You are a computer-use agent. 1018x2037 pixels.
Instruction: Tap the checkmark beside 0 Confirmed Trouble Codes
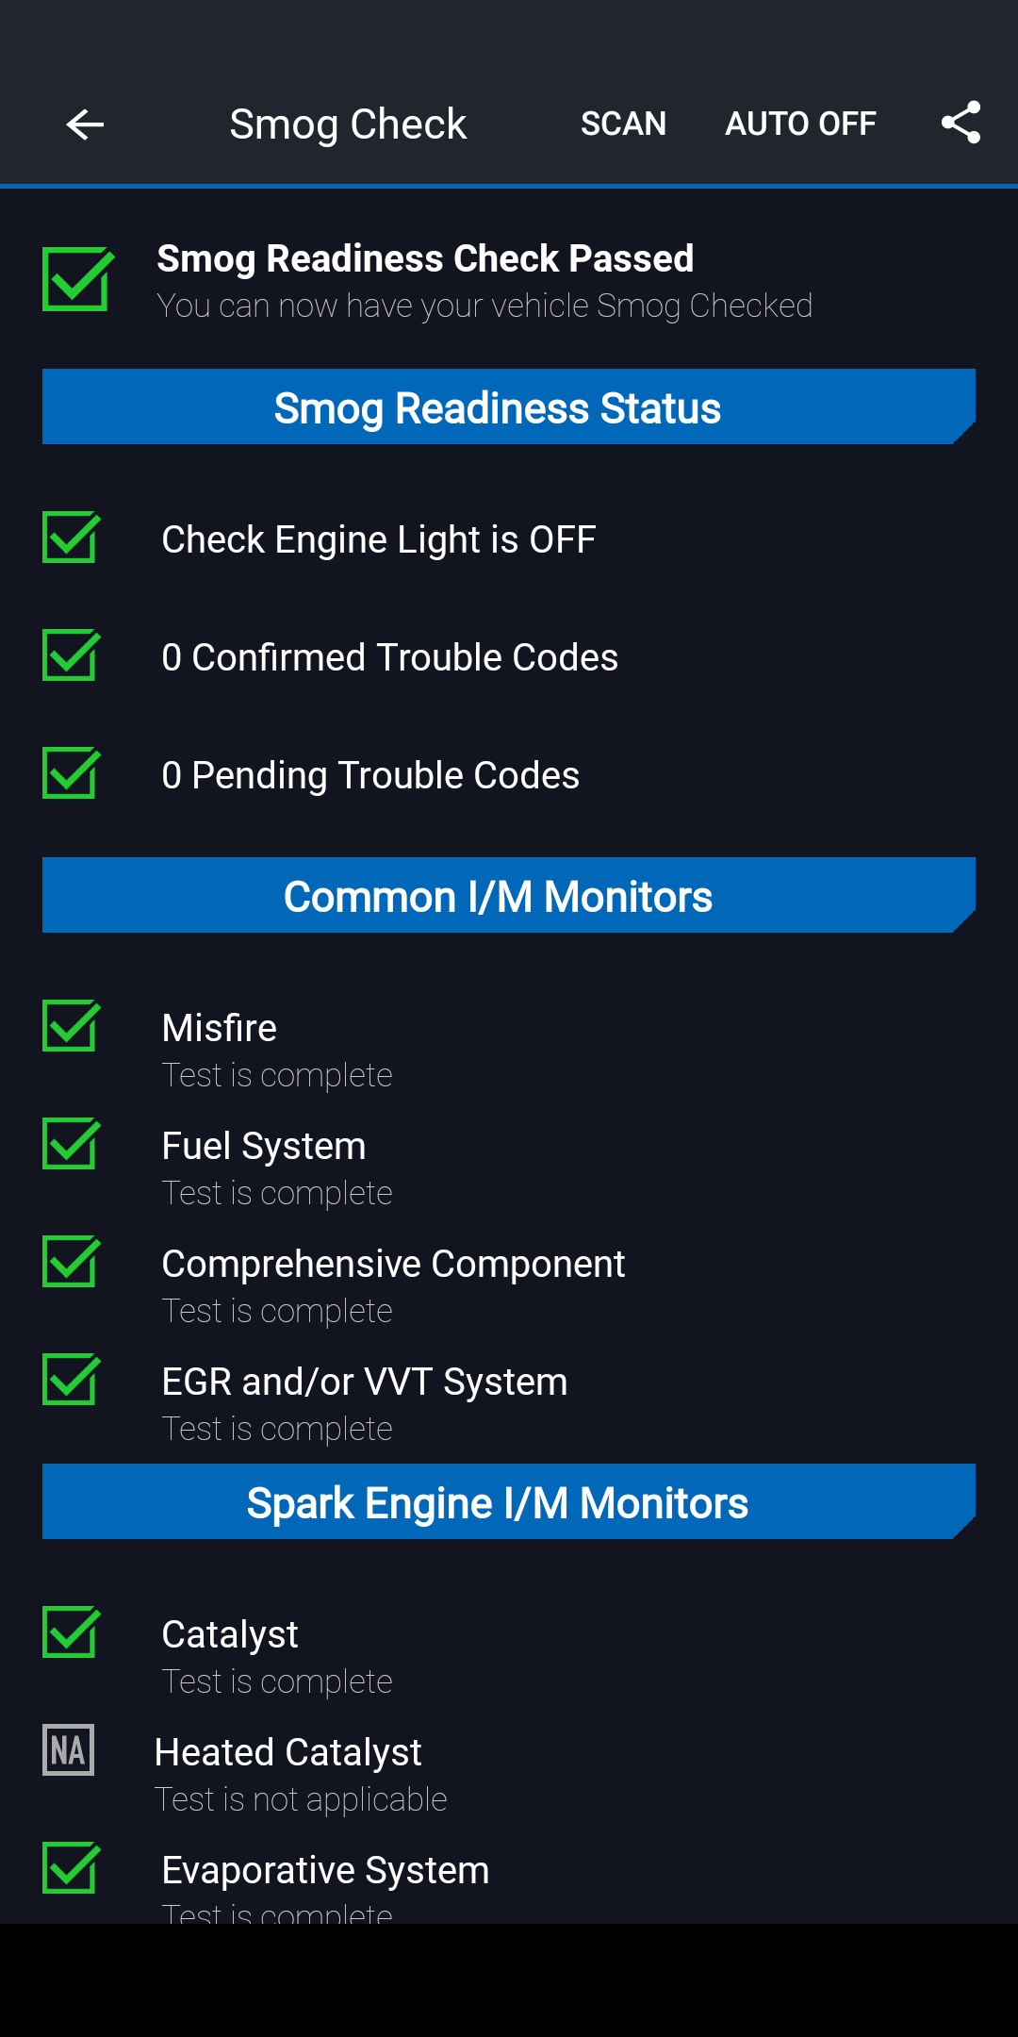click(x=70, y=656)
